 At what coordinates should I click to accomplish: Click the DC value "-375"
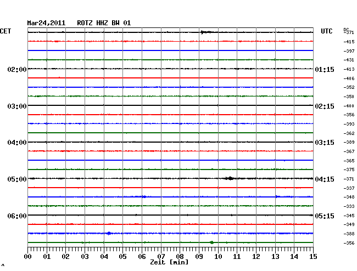pyautogui.click(x=349, y=170)
